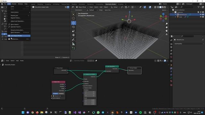Select the Annotate tool in viewport toolbar
Image resolution: width=205 pixels, height=115 pixels.
73,40
